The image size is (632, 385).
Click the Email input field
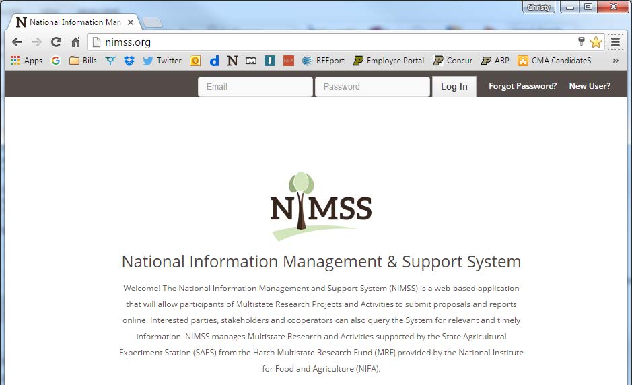pyautogui.click(x=255, y=86)
